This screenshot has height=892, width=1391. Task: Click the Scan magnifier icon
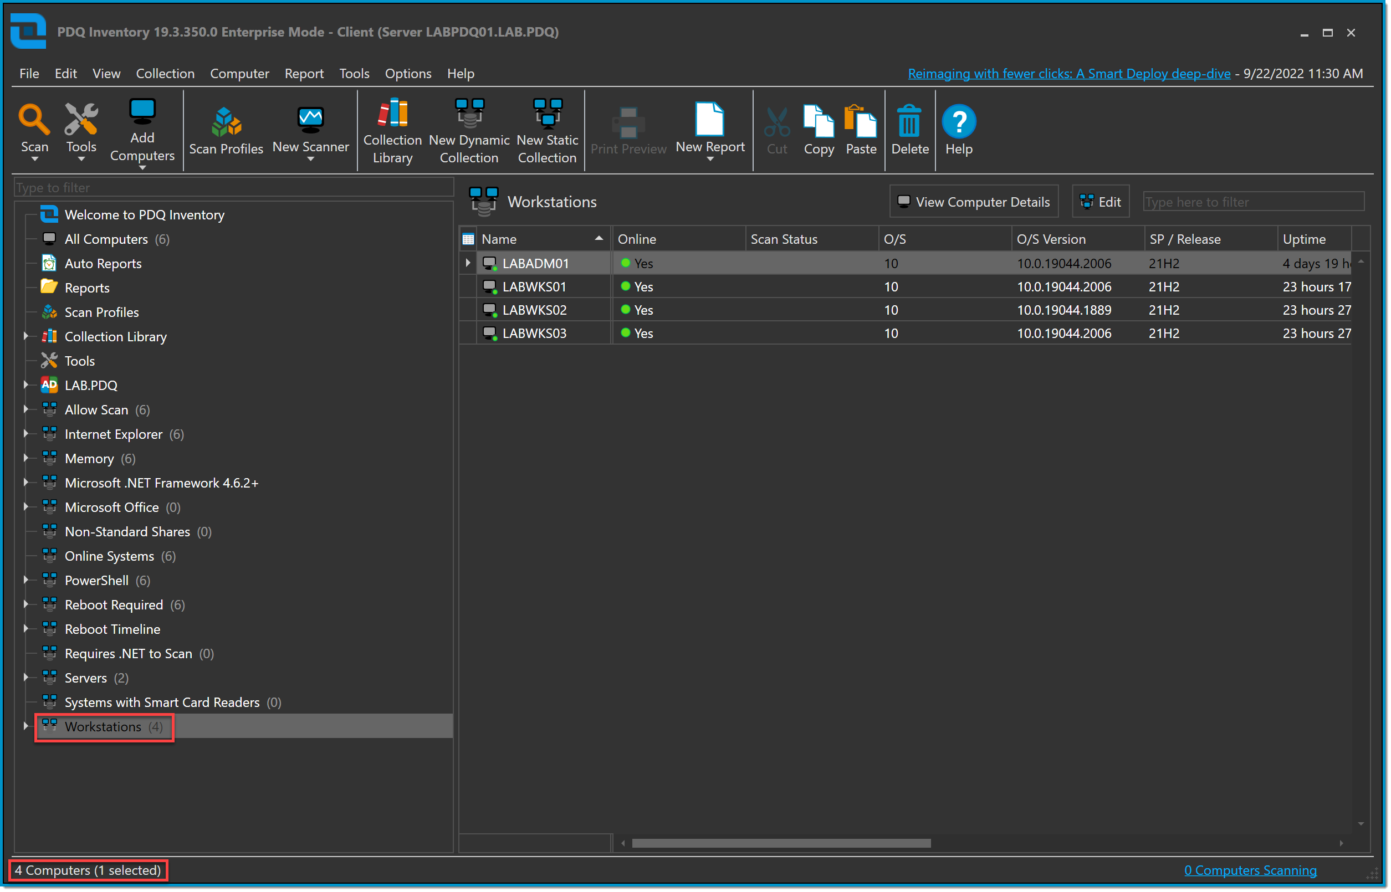point(34,120)
